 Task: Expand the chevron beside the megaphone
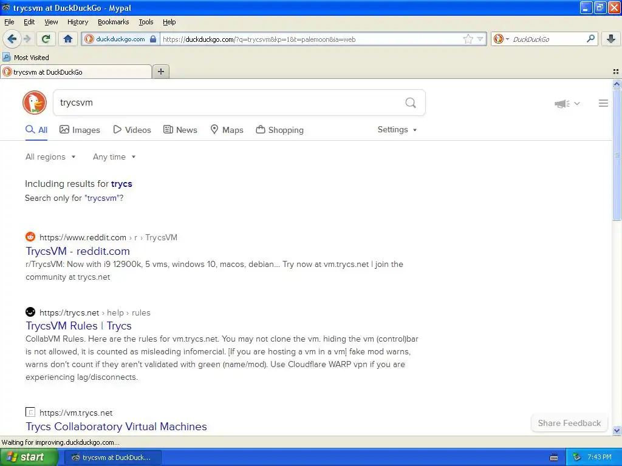pos(577,103)
